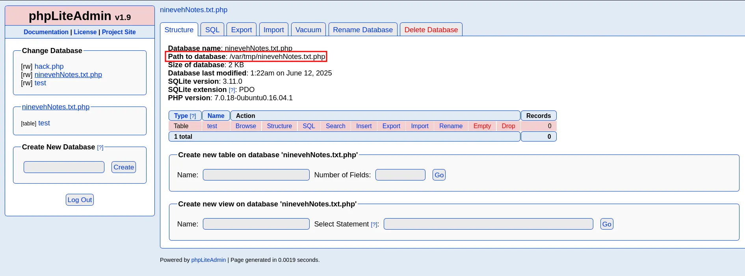The width and height of the screenshot is (745, 276).
Task: Drop the test table
Action: (508, 126)
